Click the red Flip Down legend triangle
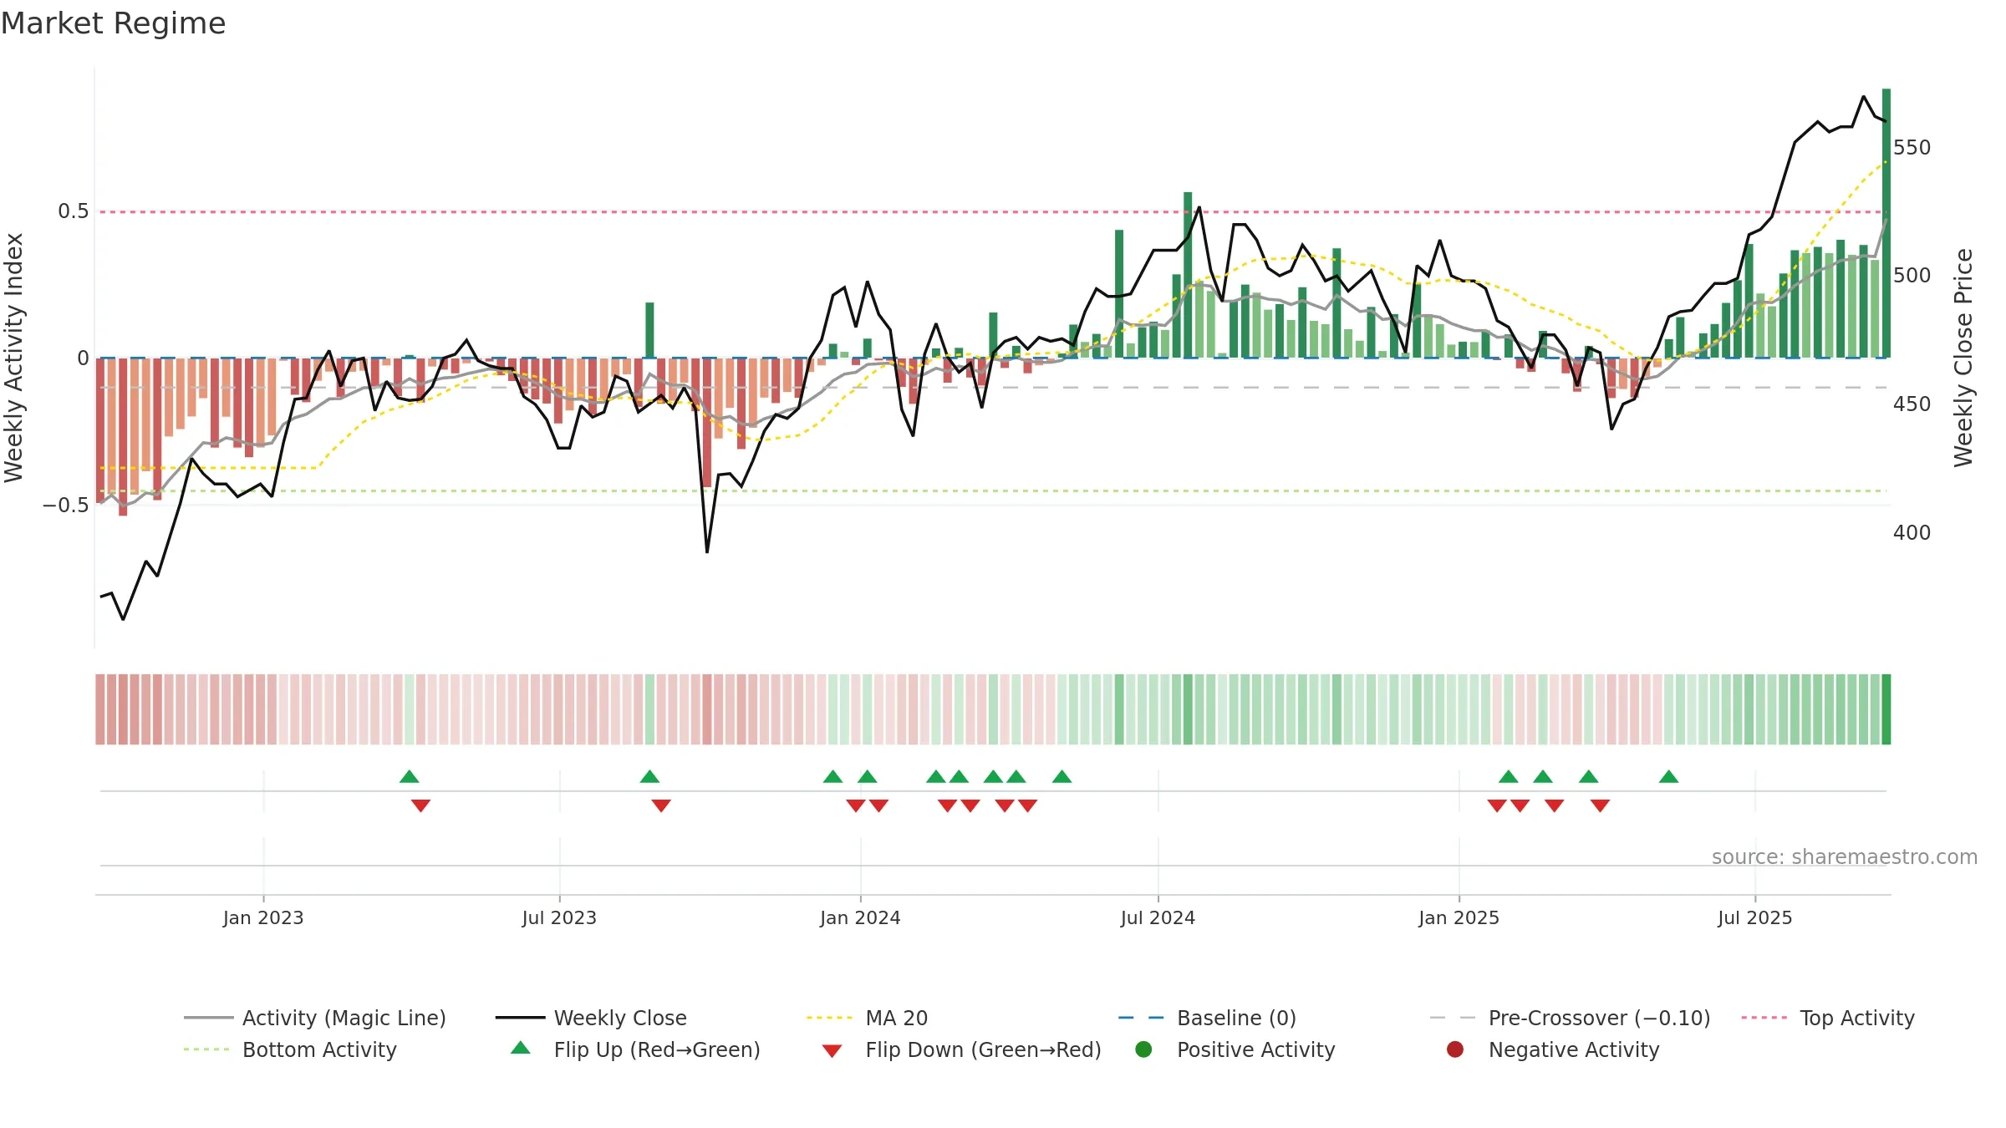The height and width of the screenshot is (1128, 2006). 832,1051
